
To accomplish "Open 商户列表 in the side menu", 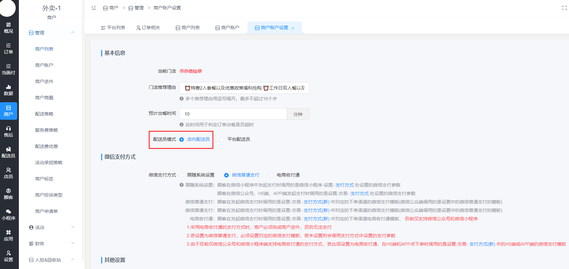I will tap(44, 49).
